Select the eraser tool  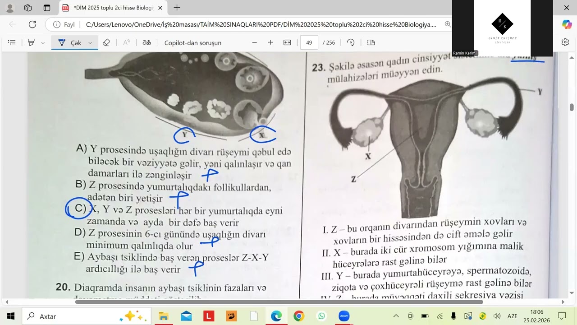106,42
